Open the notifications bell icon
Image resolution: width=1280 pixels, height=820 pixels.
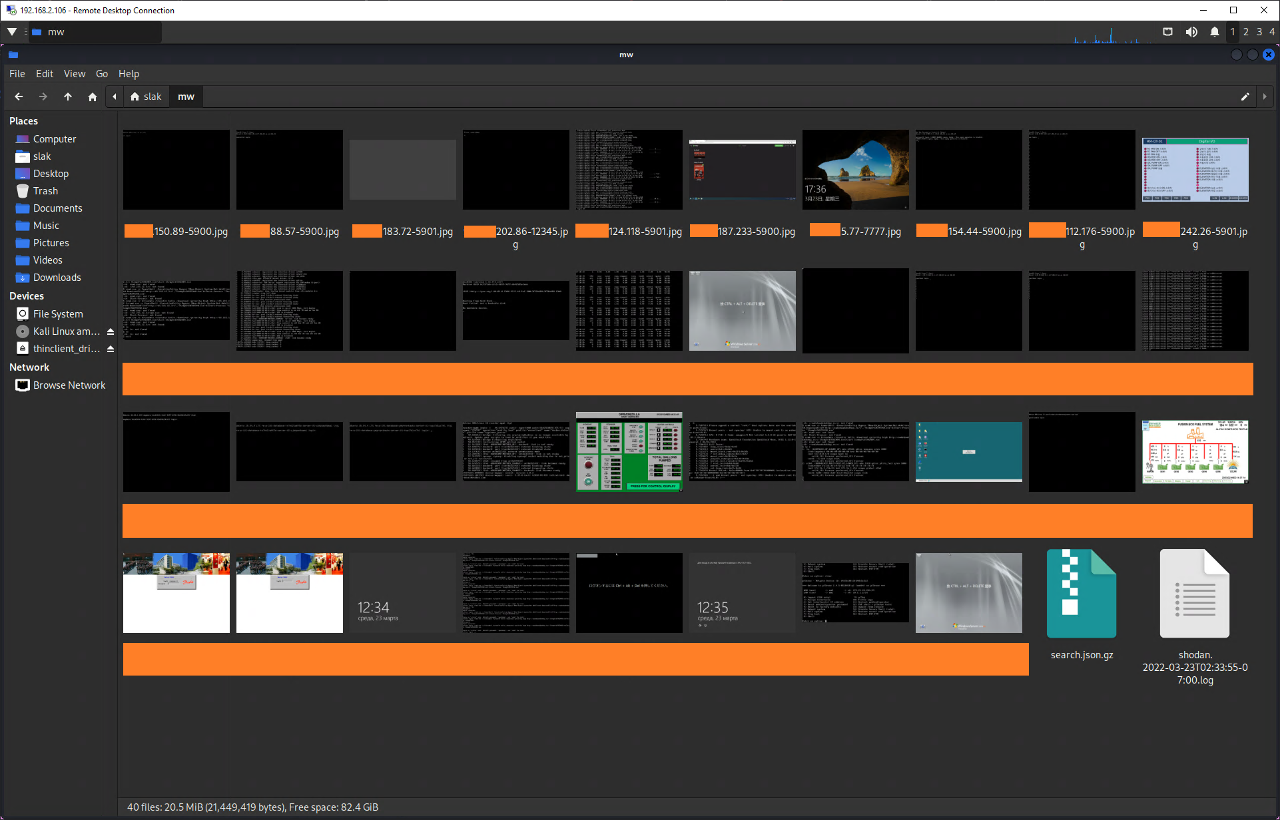pyautogui.click(x=1215, y=32)
